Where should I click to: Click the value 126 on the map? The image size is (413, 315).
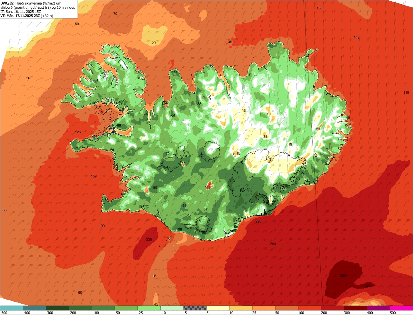pos(78,132)
